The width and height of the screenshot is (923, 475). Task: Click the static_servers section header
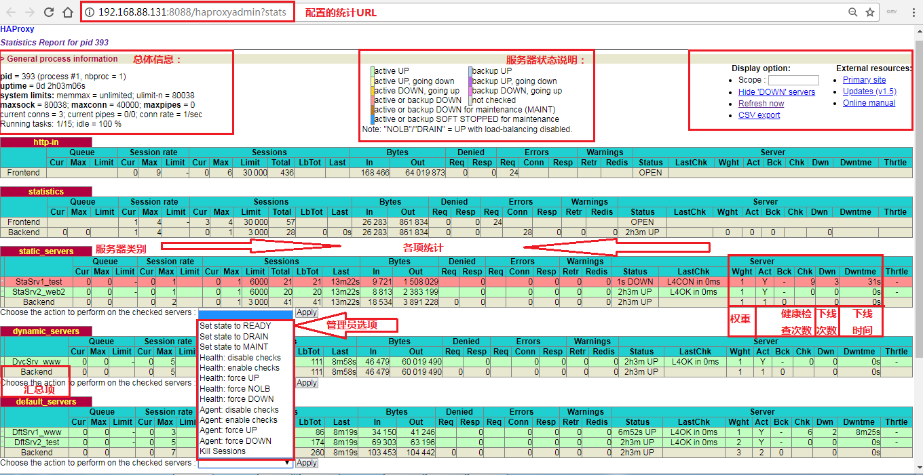point(46,251)
